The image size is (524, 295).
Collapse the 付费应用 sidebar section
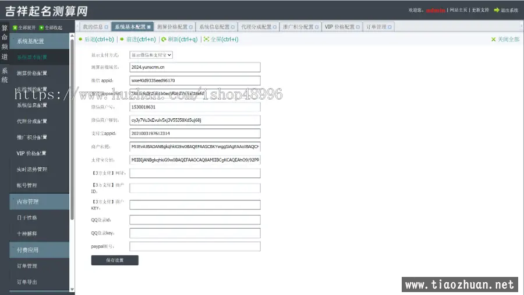[40, 250]
